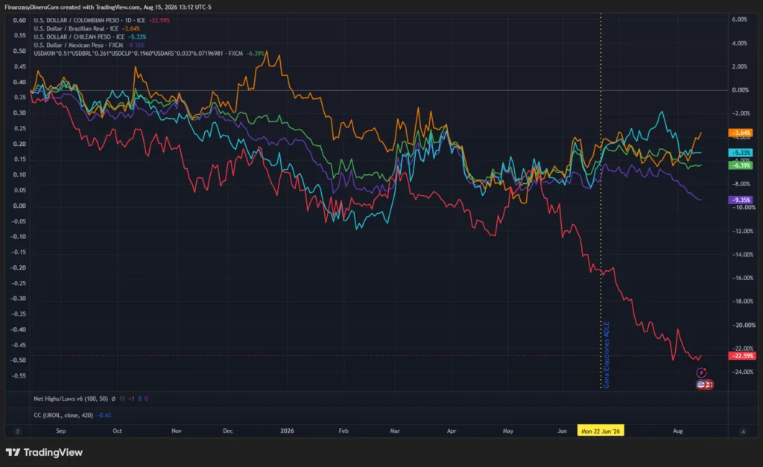The height and width of the screenshot is (467, 763).
Task: Click the orange -3.64% price scale label
Action: click(741, 133)
